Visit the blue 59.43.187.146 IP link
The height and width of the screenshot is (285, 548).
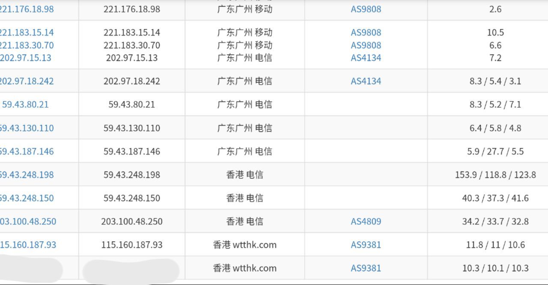click(27, 151)
